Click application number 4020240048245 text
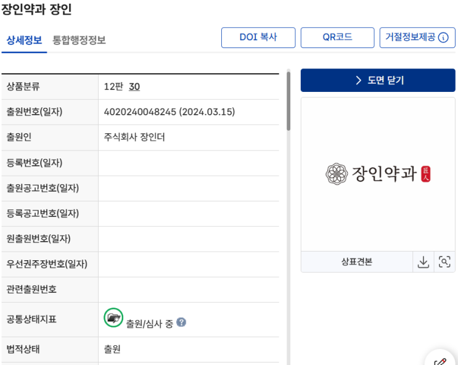 click(140, 112)
